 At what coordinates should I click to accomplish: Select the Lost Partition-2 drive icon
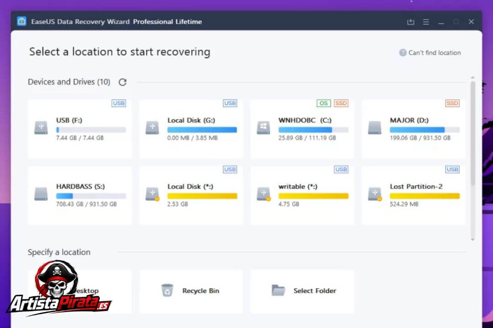375,194
